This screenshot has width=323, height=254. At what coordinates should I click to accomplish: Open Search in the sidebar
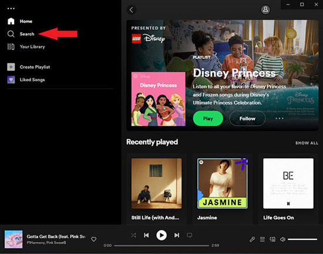click(27, 34)
